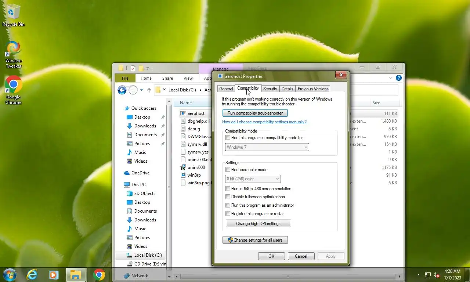Screen dimensions: 470x282
Task: Click the navigation pane scroll-down arrow
Action: (169, 276)
